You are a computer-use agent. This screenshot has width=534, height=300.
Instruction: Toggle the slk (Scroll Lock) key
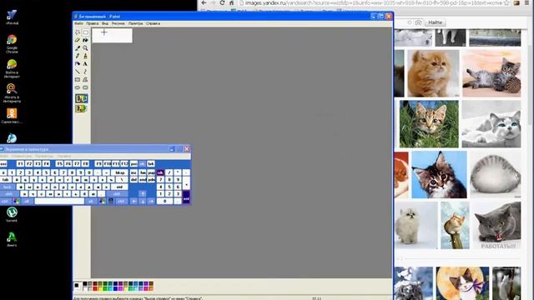(x=143, y=164)
